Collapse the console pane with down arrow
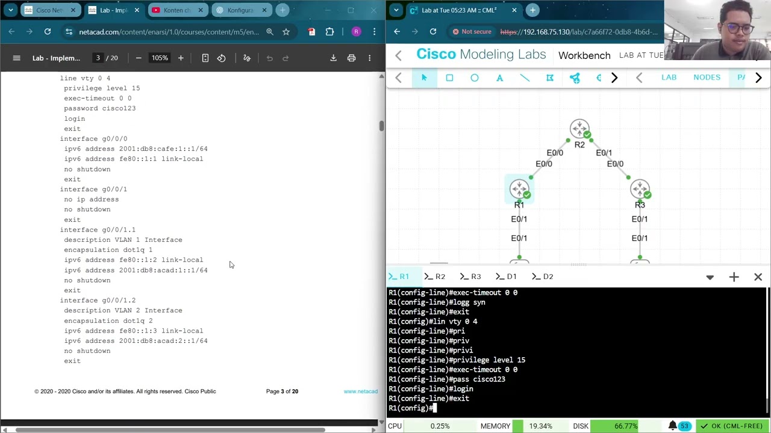The image size is (771, 433). point(710,277)
